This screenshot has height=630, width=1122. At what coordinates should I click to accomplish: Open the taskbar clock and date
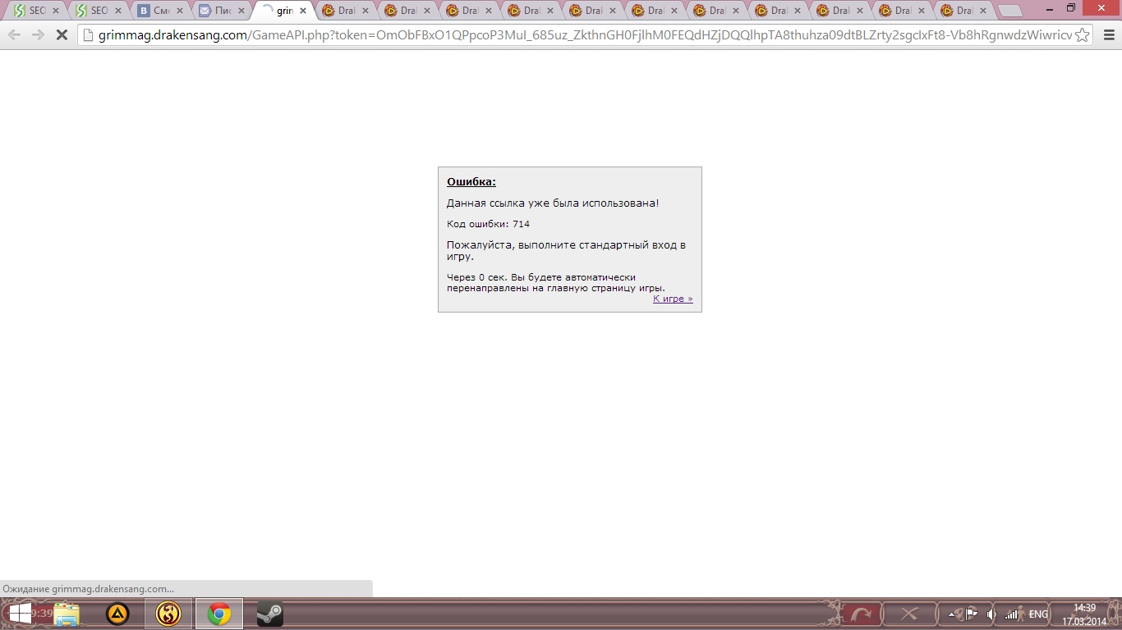1084,614
